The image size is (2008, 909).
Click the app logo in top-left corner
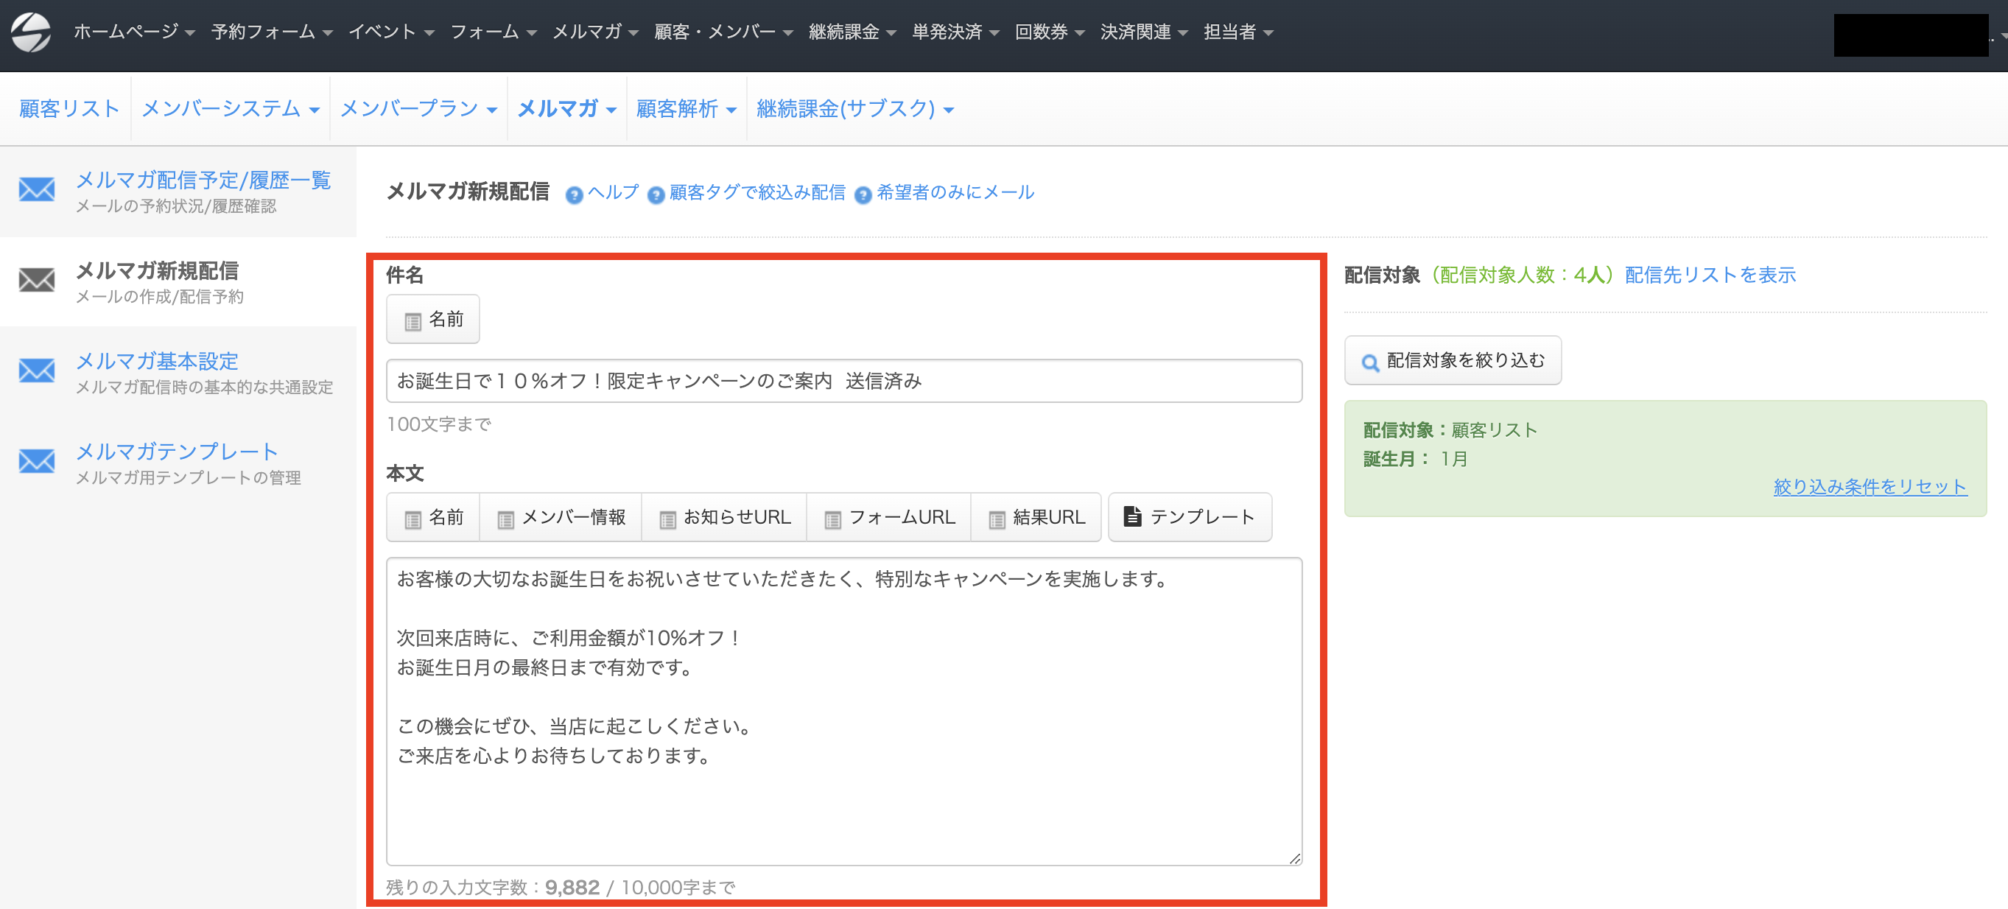(x=31, y=32)
